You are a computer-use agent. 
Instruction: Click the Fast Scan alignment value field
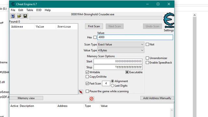pos(106,83)
